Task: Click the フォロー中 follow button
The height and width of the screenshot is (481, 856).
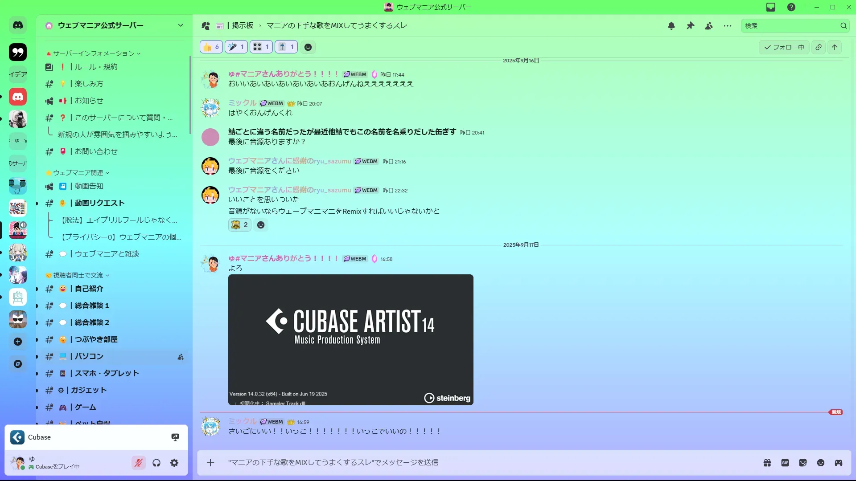Action: coord(784,47)
